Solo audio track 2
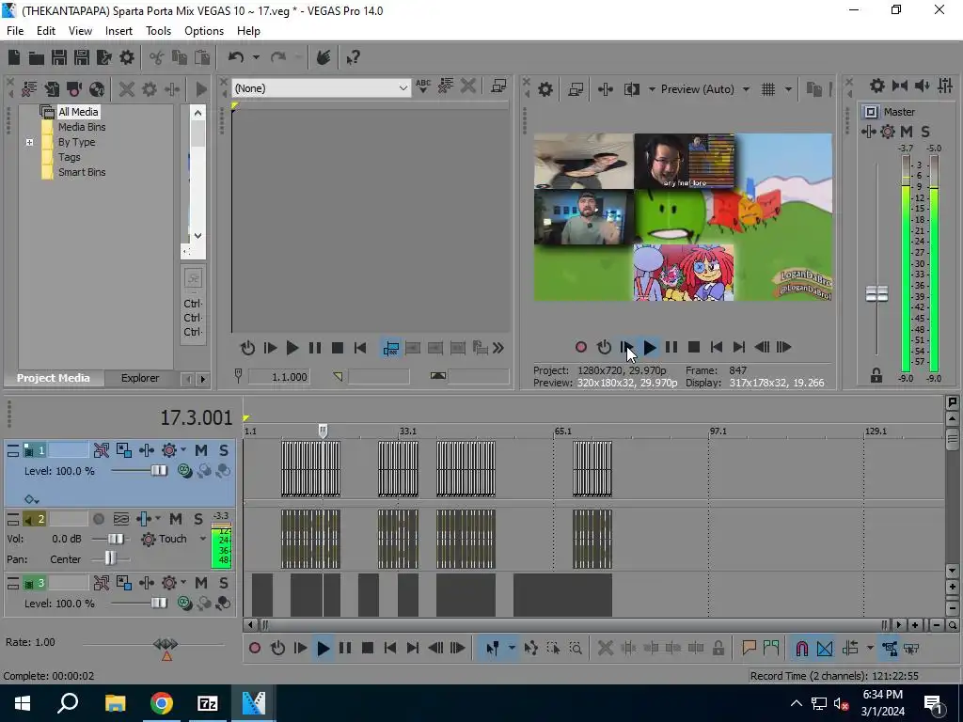The height and width of the screenshot is (722, 963). [197, 519]
